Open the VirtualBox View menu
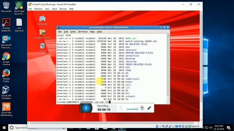The width and height of the screenshot is (234, 131). (x=47, y=9)
